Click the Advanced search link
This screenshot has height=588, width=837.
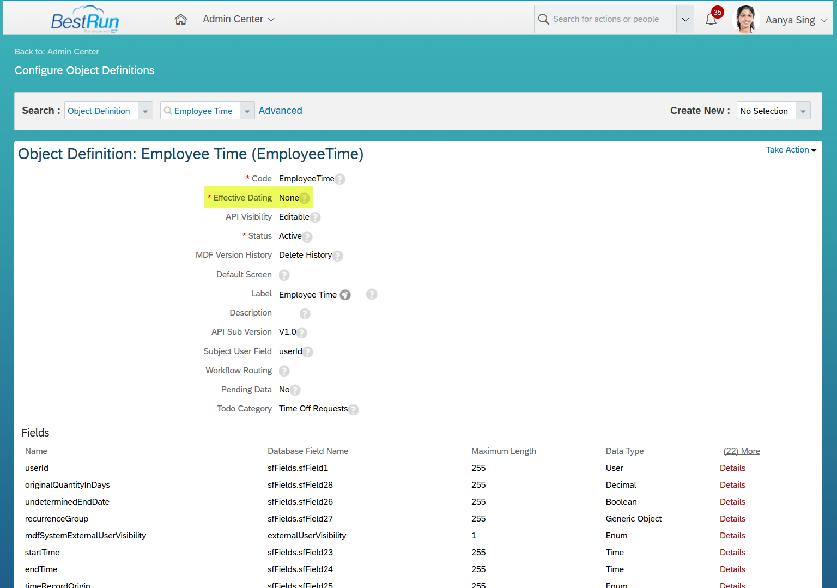coord(280,111)
